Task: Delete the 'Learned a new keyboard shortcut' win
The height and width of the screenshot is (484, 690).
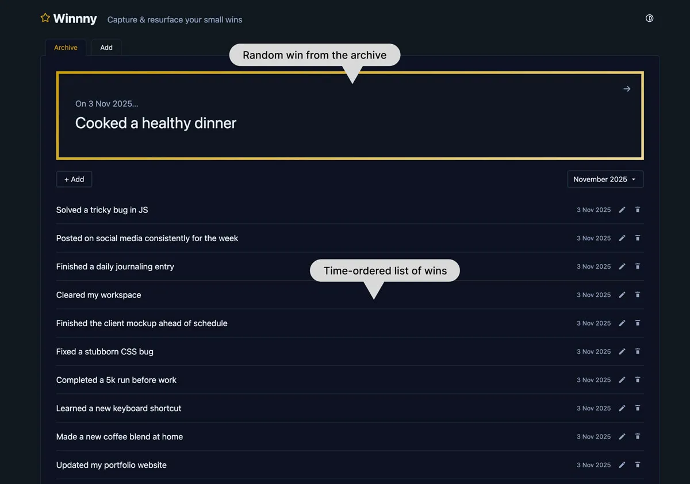Action: (x=638, y=408)
